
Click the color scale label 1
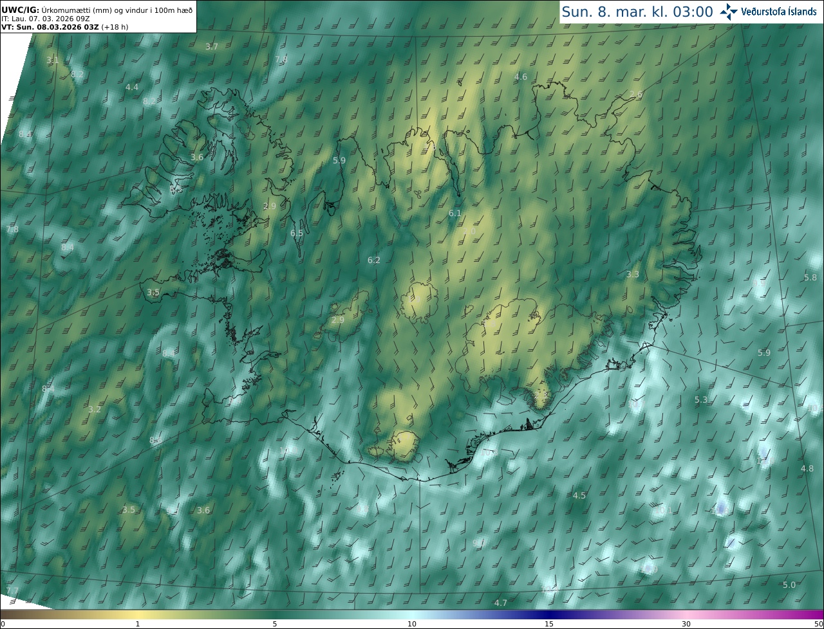(138, 624)
